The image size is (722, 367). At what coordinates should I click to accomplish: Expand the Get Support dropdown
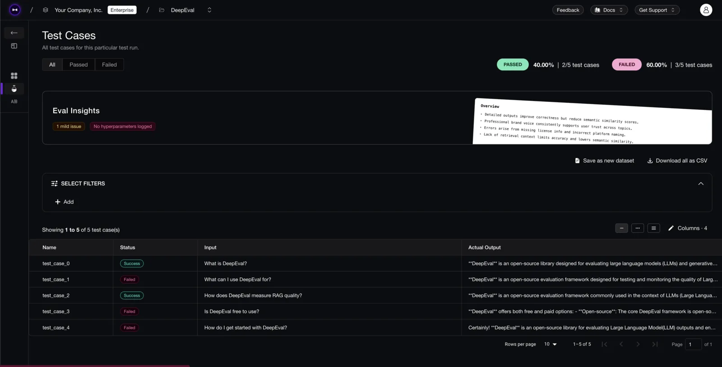click(x=657, y=10)
